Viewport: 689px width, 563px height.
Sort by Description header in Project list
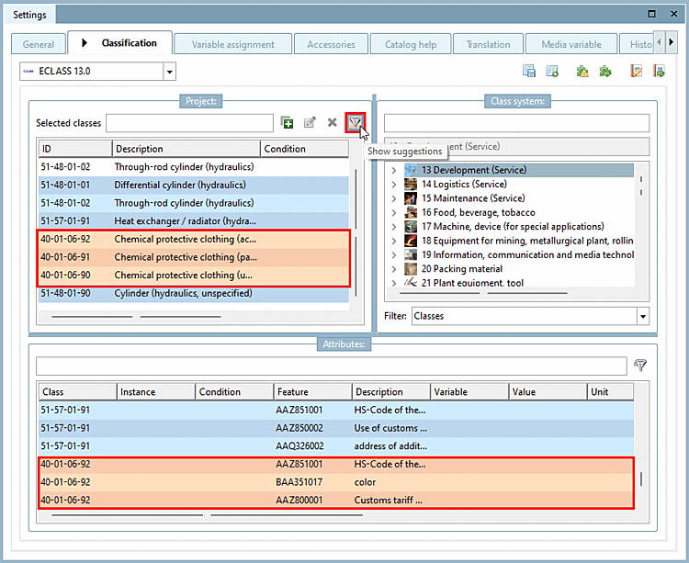[186, 149]
